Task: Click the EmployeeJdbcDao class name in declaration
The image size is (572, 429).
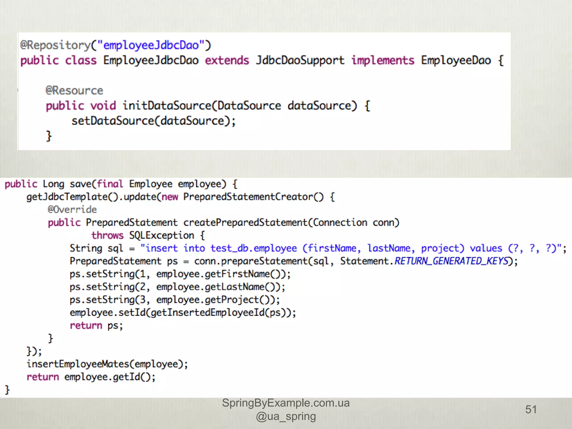Action: pyautogui.click(x=151, y=61)
